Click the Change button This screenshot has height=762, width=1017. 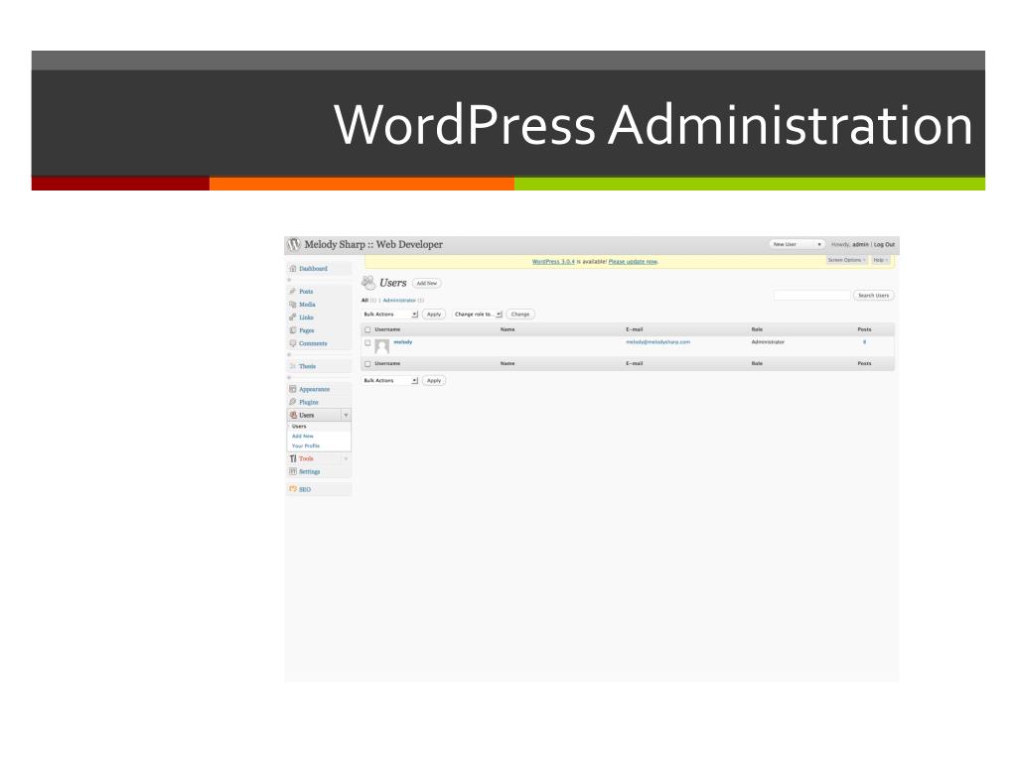[x=520, y=315]
